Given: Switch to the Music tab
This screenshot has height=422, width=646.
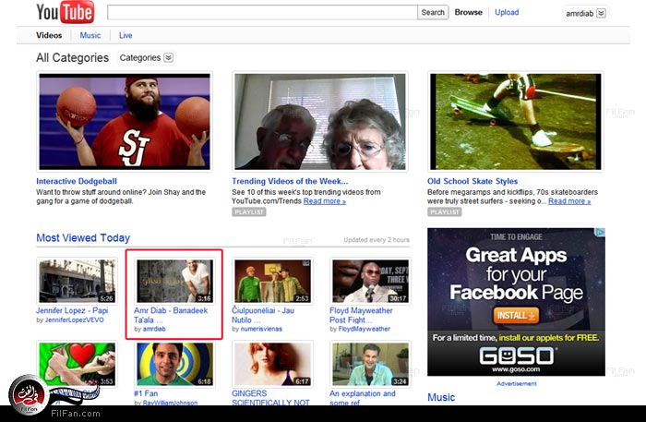Looking at the screenshot, I should [x=90, y=35].
